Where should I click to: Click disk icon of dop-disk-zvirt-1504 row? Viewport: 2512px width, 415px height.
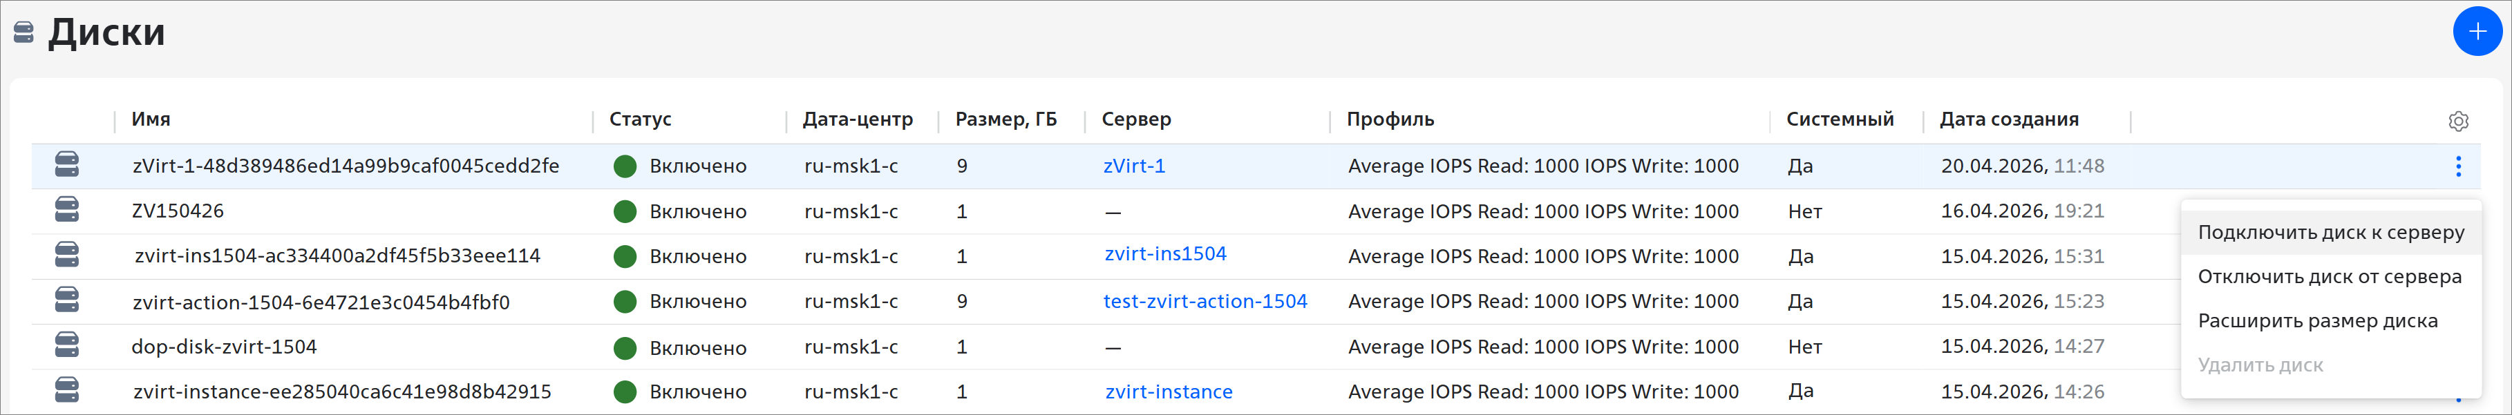[66, 346]
